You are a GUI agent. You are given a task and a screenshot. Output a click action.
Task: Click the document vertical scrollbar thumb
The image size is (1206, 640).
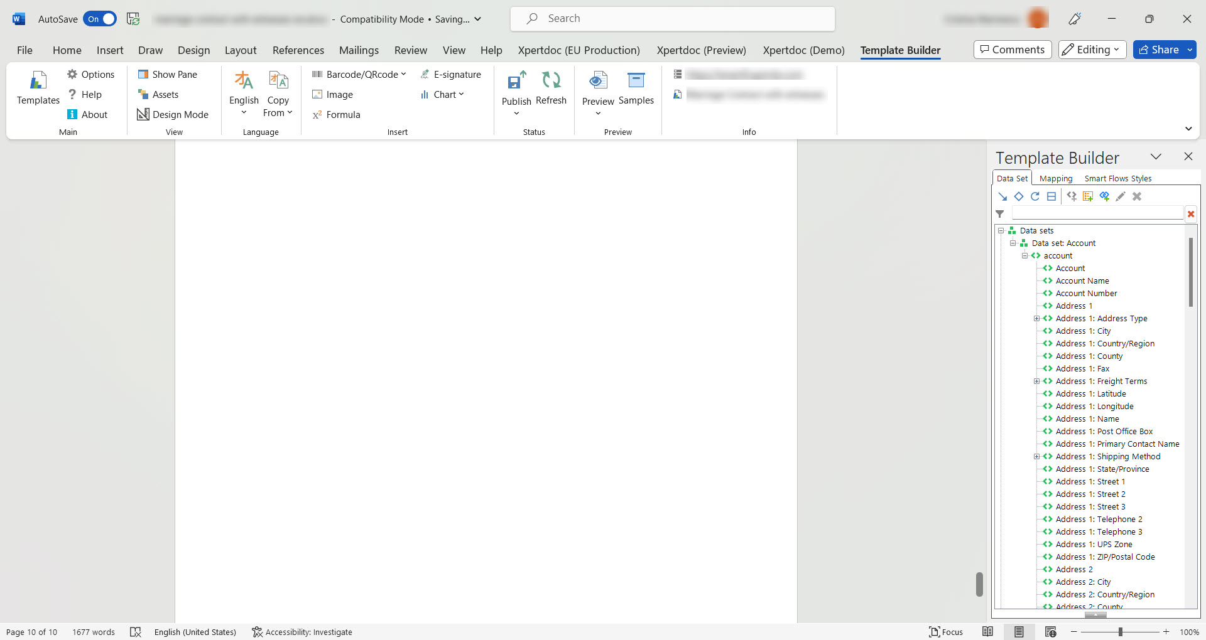979,584
